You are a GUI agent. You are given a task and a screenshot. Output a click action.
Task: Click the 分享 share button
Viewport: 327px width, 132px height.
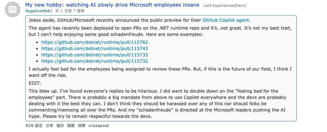pos(49,125)
